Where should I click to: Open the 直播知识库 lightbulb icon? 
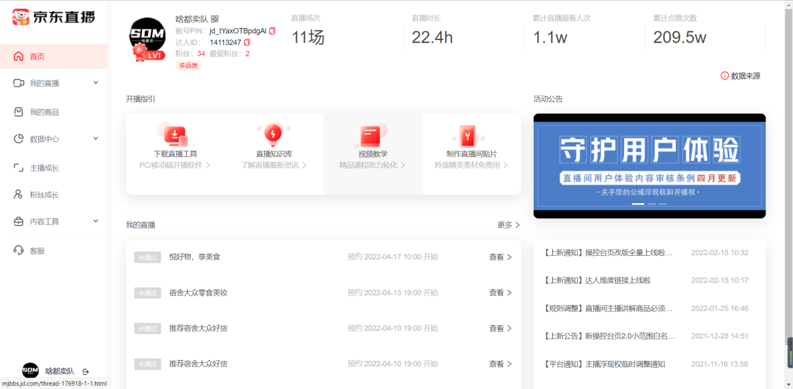pyautogui.click(x=273, y=134)
